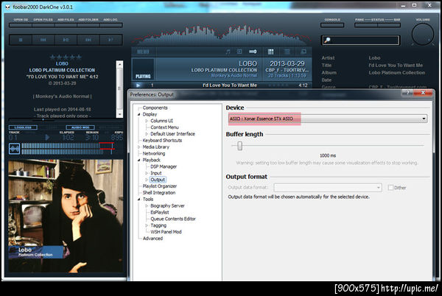The image size is (442, 296).
Task: Open the Output data format dropdown
Action: [328, 188]
